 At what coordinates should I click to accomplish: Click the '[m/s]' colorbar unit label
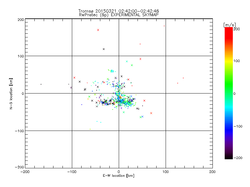[230, 25]
